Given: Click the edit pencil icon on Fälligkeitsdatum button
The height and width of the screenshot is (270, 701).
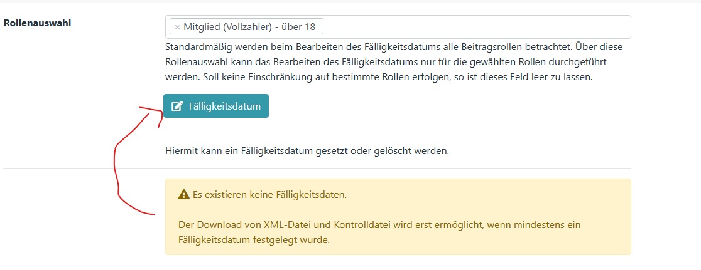Looking at the screenshot, I should coord(178,106).
